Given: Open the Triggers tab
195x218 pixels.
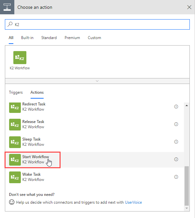Looking at the screenshot, I should pos(16,93).
